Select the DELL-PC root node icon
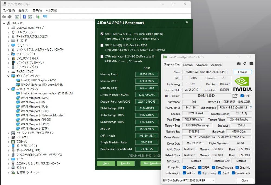 (x=8, y=23)
